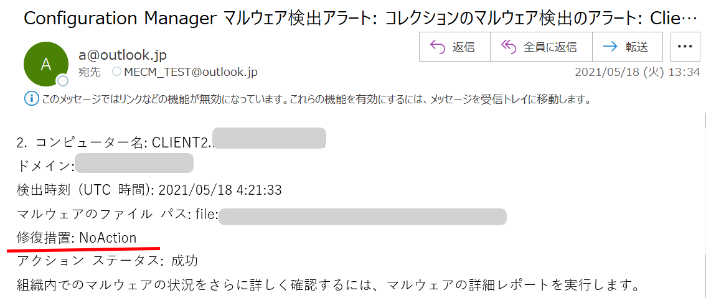The image size is (706, 298).
Task: Click the presence status circle on the avatar
Action: [62, 81]
